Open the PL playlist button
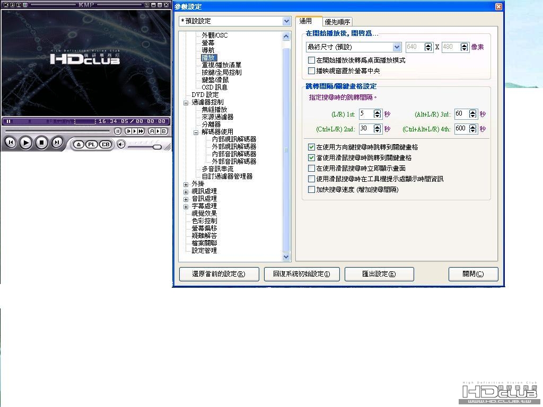This screenshot has width=543, height=407. click(x=91, y=144)
